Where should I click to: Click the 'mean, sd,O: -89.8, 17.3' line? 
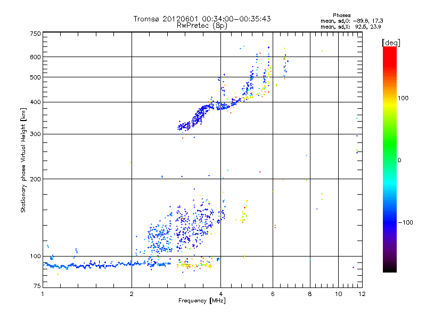[352, 21]
